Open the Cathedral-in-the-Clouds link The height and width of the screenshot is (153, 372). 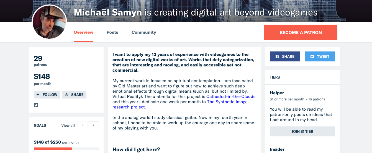point(231,97)
